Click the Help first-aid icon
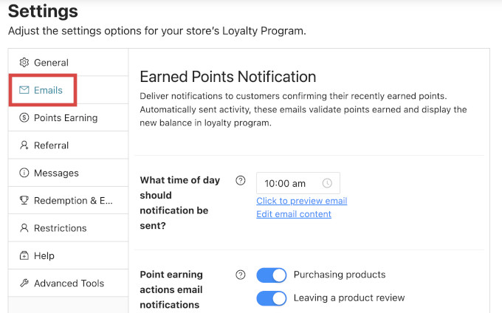The image size is (502, 313). [x=24, y=255]
